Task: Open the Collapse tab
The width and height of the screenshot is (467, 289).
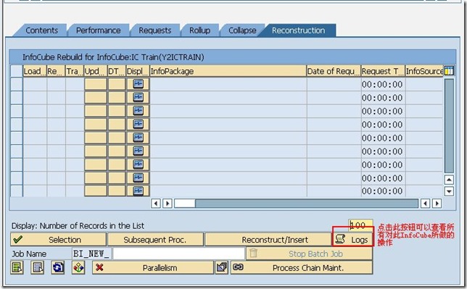Action: [242, 30]
